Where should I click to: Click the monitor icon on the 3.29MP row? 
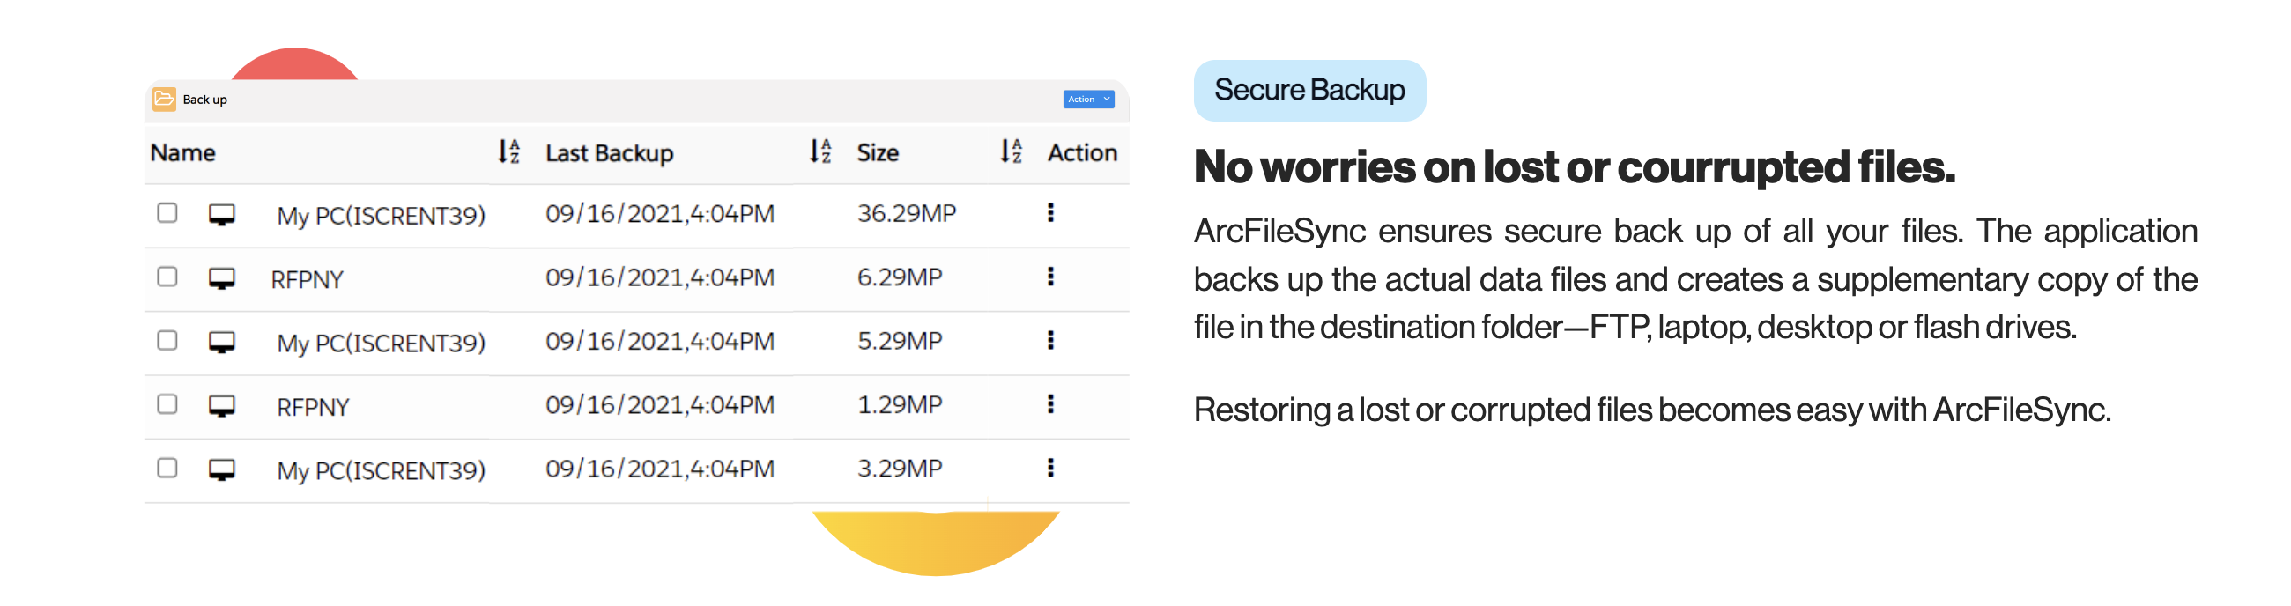(x=222, y=470)
